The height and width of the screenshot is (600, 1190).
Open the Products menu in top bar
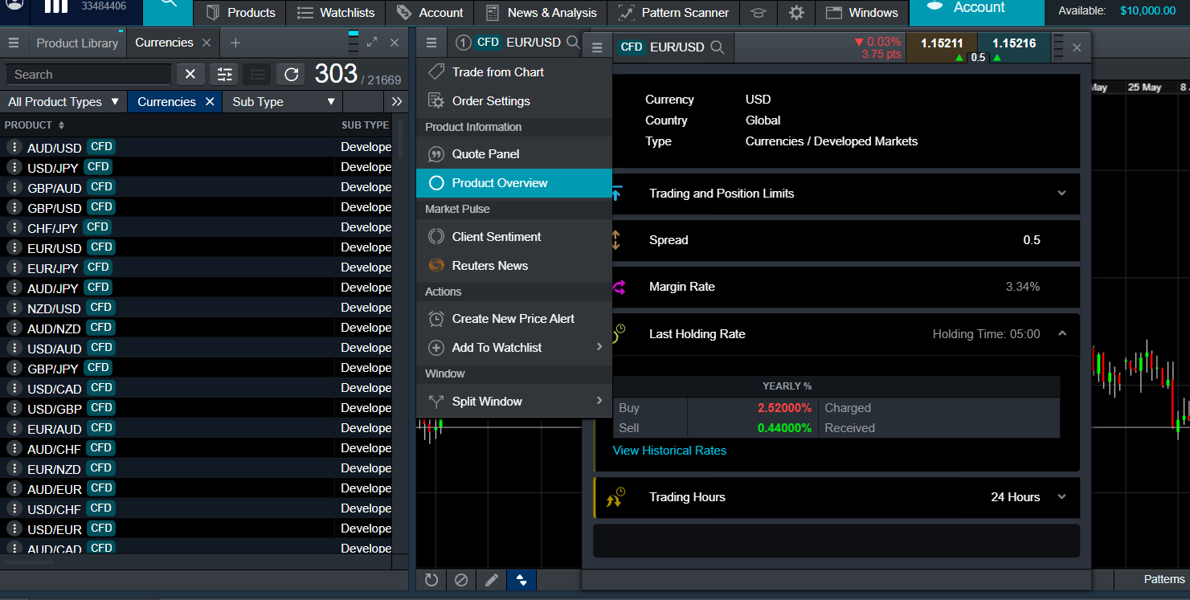(240, 13)
